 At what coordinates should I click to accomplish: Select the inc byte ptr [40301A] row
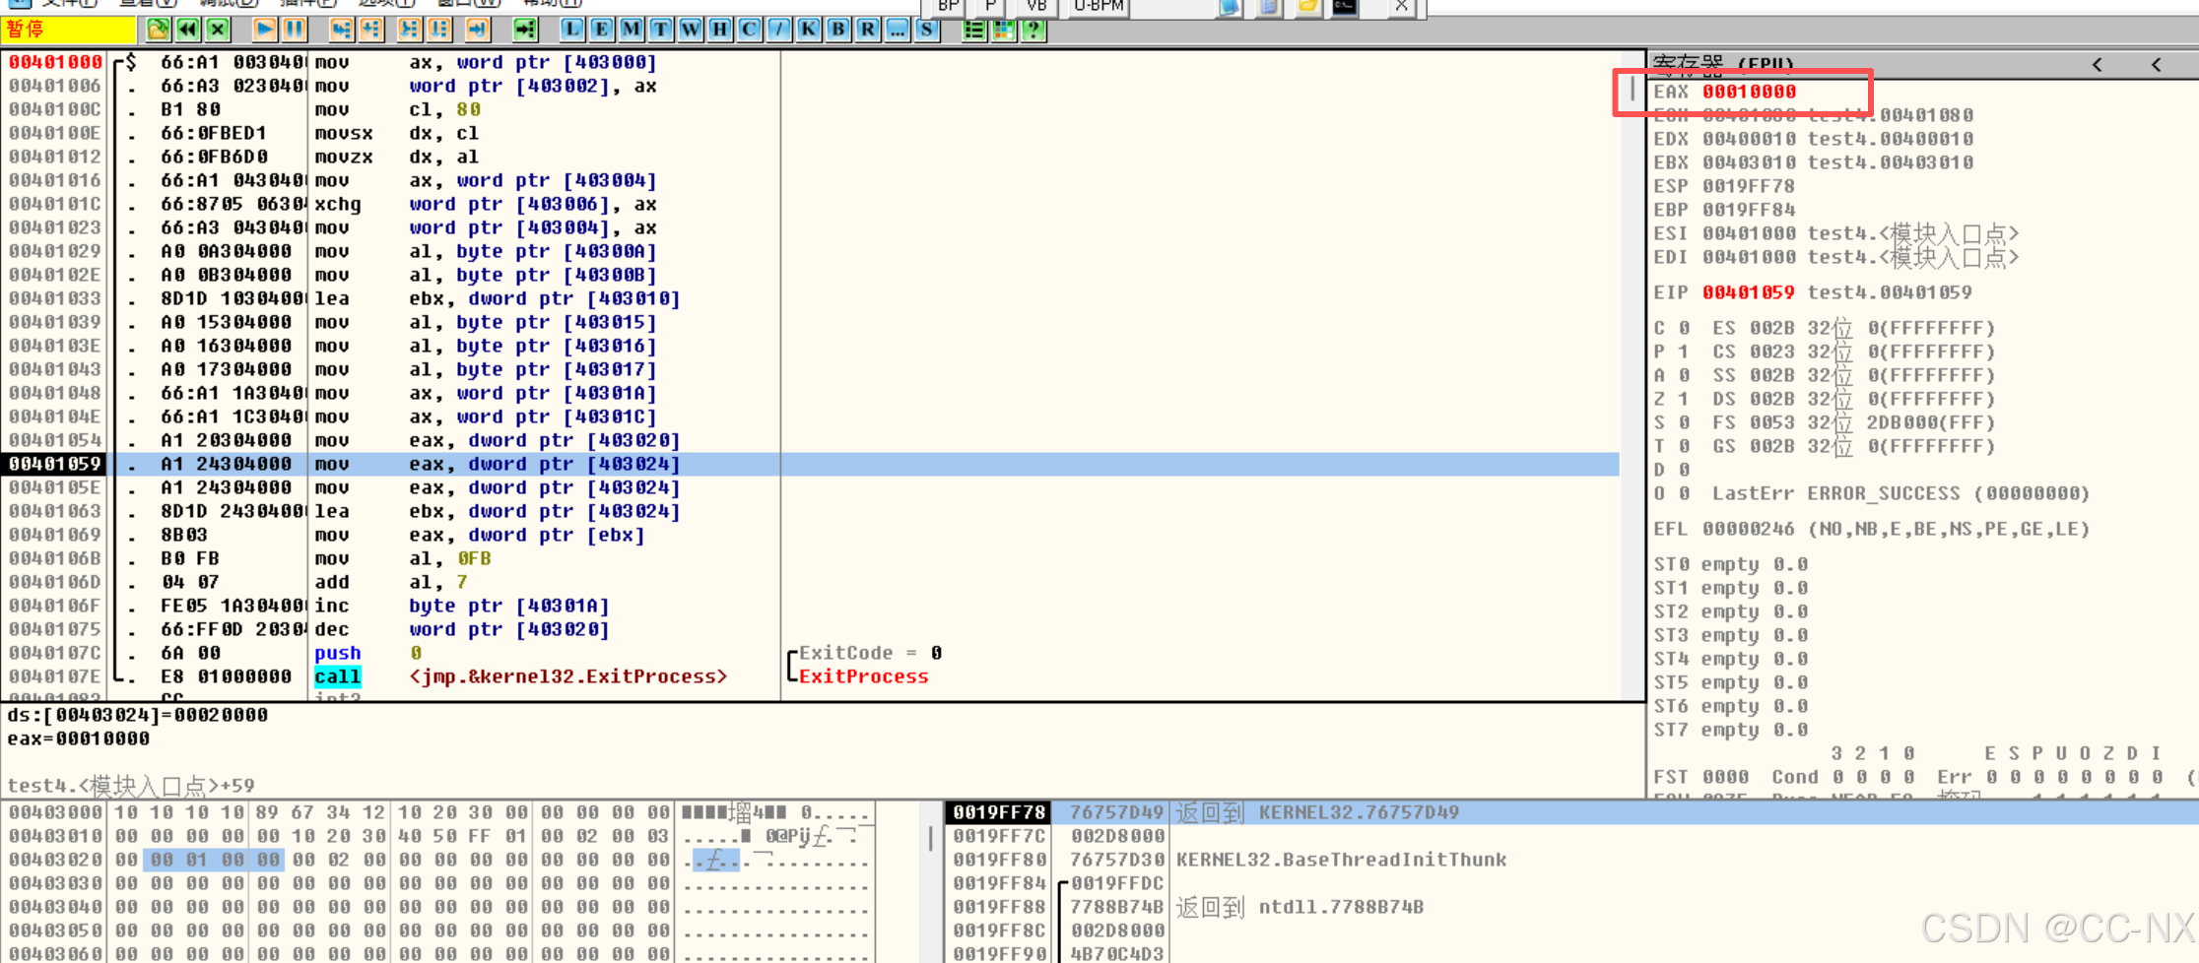813,606
